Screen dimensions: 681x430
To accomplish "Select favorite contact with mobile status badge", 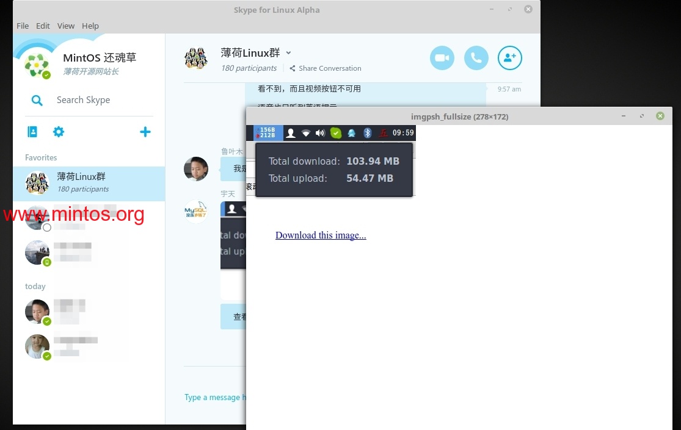I will click(89, 252).
